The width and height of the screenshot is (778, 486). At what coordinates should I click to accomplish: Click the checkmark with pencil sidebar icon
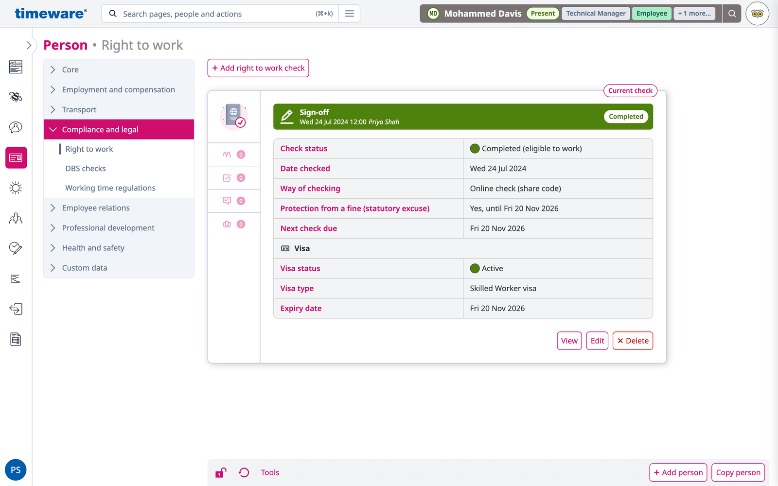point(16,248)
